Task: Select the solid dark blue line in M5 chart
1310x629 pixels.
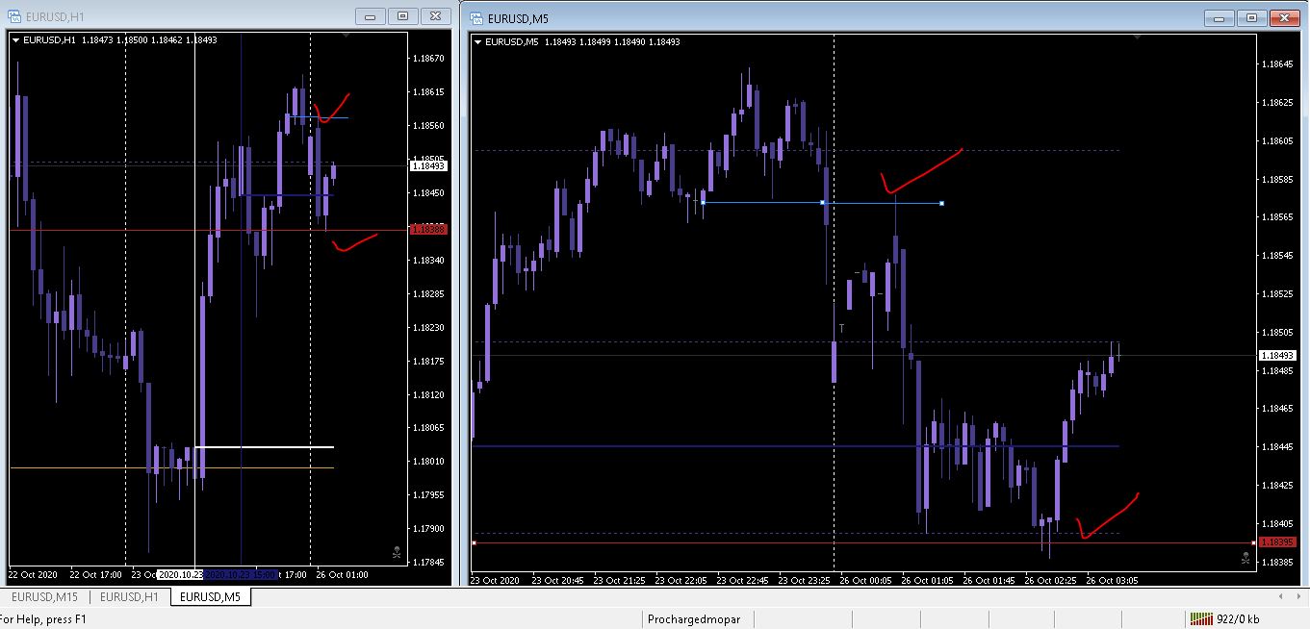Action: [x=795, y=446]
